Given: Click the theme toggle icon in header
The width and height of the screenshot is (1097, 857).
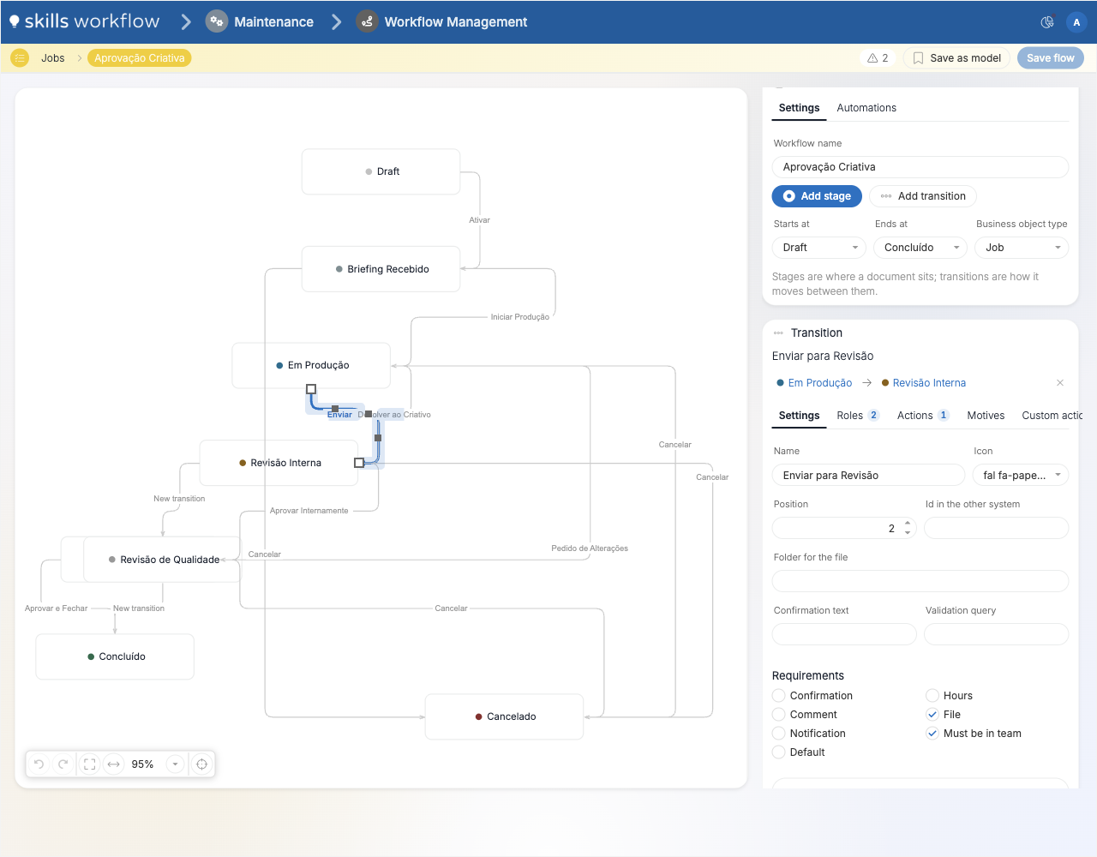Looking at the screenshot, I should [1046, 22].
